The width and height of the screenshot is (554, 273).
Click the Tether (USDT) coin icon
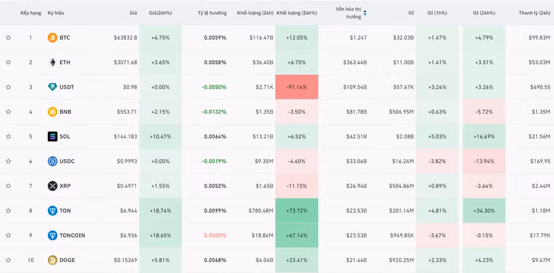(x=52, y=87)
